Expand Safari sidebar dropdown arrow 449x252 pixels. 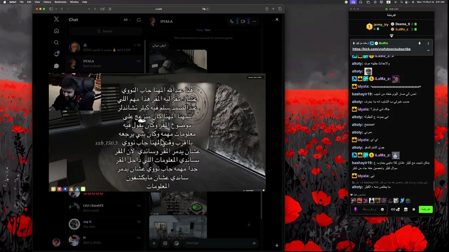(55, 9)
